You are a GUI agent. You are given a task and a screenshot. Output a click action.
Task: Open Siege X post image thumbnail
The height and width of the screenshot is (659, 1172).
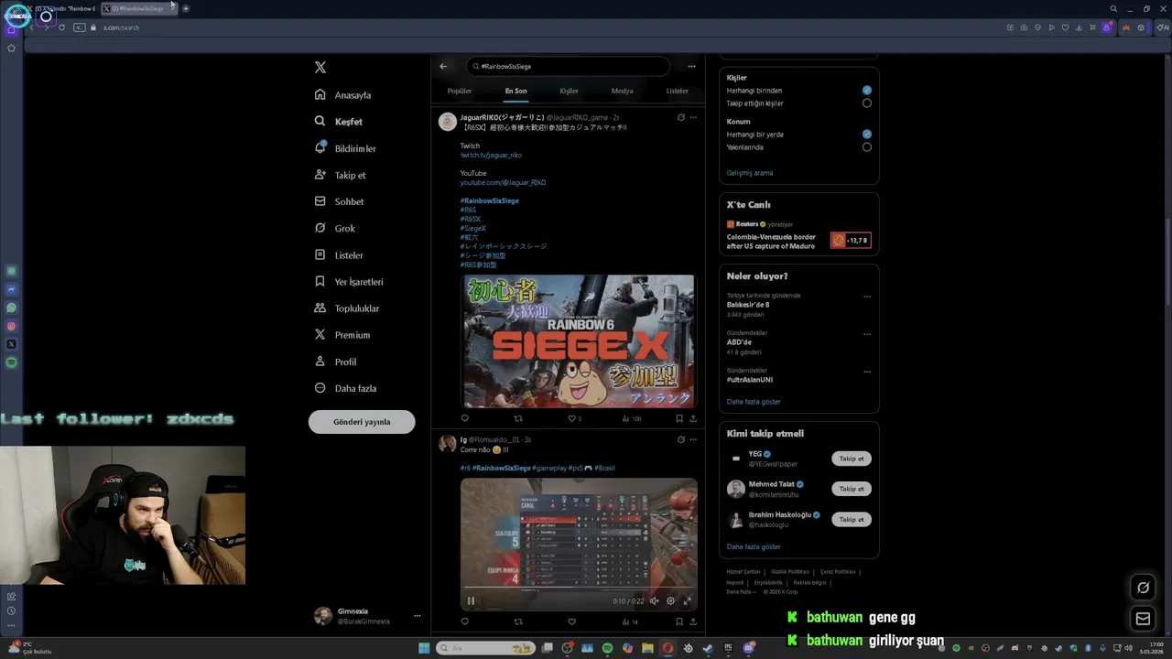[x=579, y=341]
